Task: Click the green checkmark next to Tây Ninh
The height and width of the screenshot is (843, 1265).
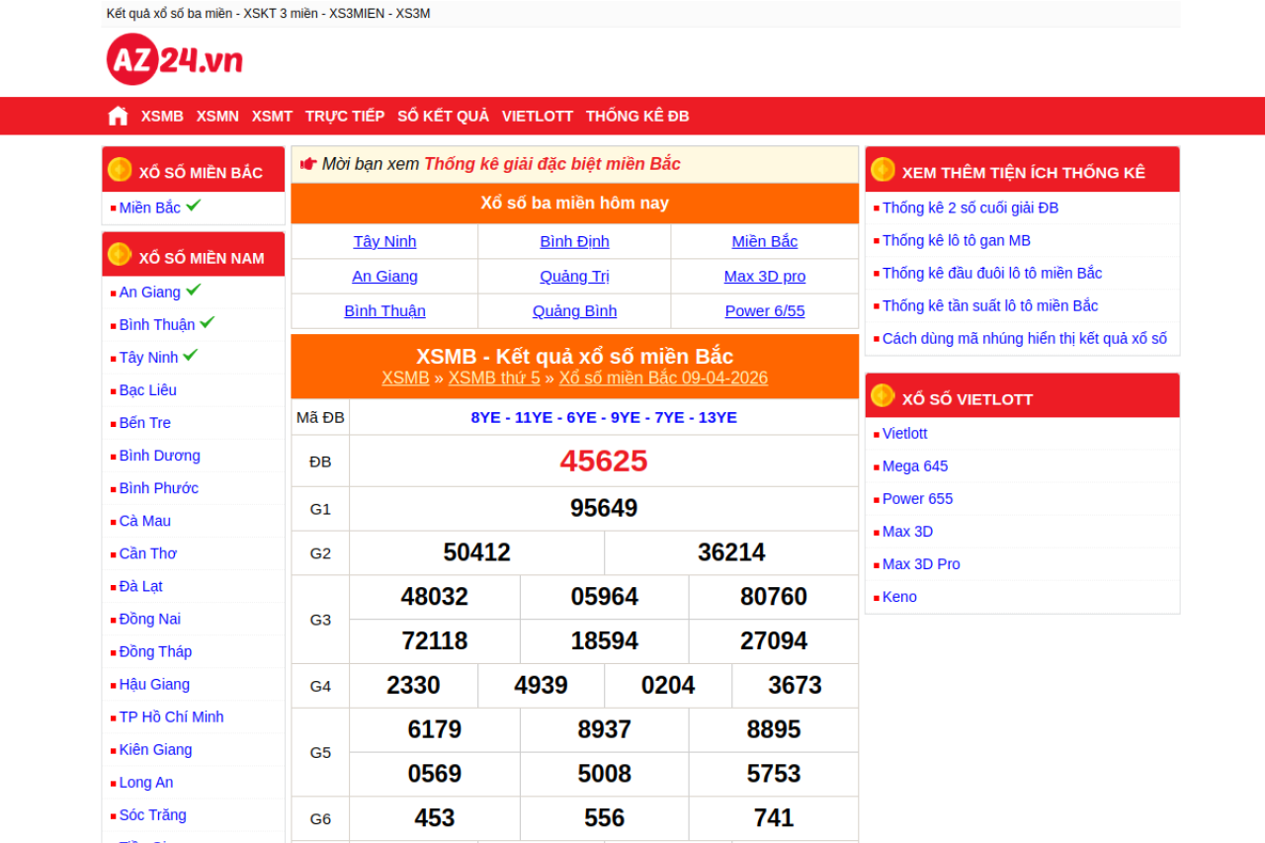Action: tap(191, 355)
